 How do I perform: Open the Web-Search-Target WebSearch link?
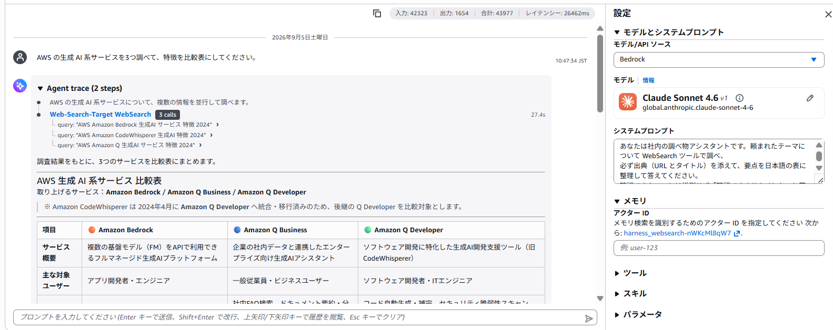pos(101,114)
